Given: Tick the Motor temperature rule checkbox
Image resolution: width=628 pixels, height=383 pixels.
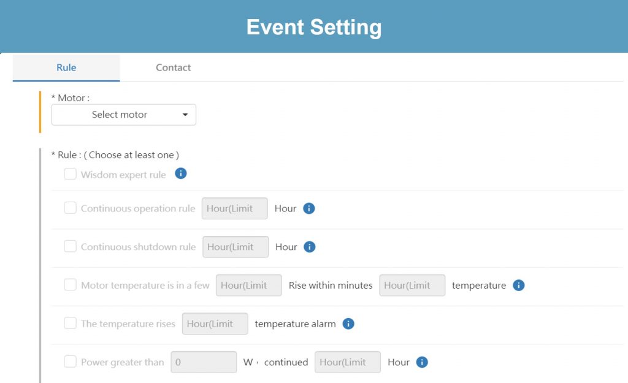Looking at the screenshot, I should 71,286.
